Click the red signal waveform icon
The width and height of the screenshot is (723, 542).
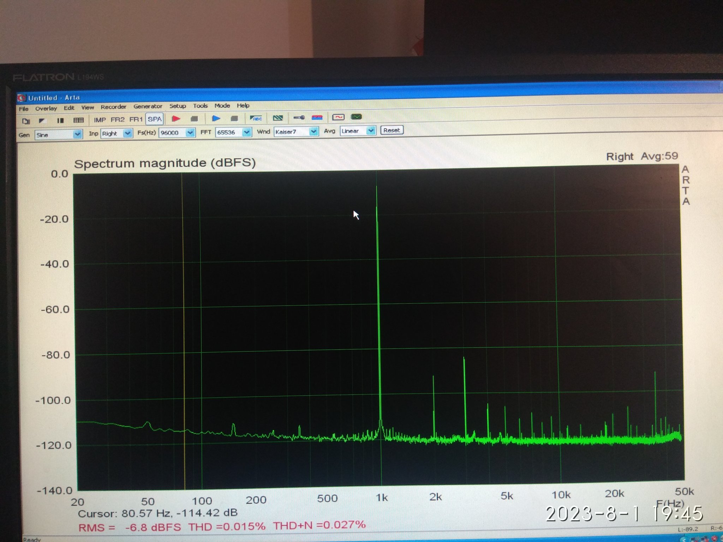point(338,117)
